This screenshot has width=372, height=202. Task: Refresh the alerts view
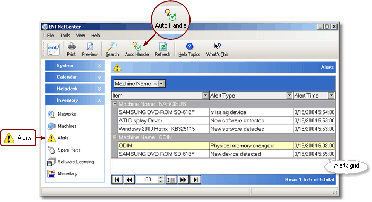pyautogui.click(x=163, y=49)
